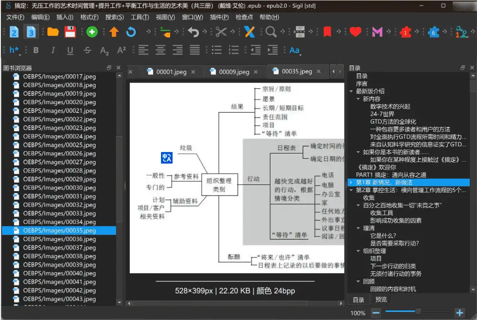Close the 图书浏览器 panel

click(x=119, y=68)
